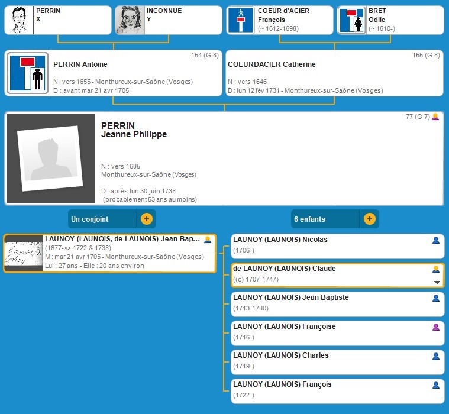The height and width of the screenshot is (414, 449).
Task: Click the pink person icon for Françoise
Action: tap(436, 327)
